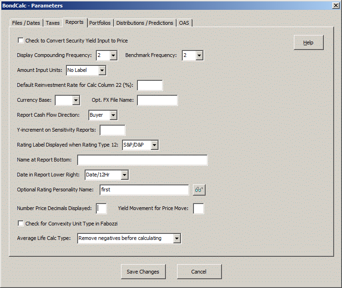Open the Taxes tab
The width and height of the screenshot is (342, 288).
53,23
